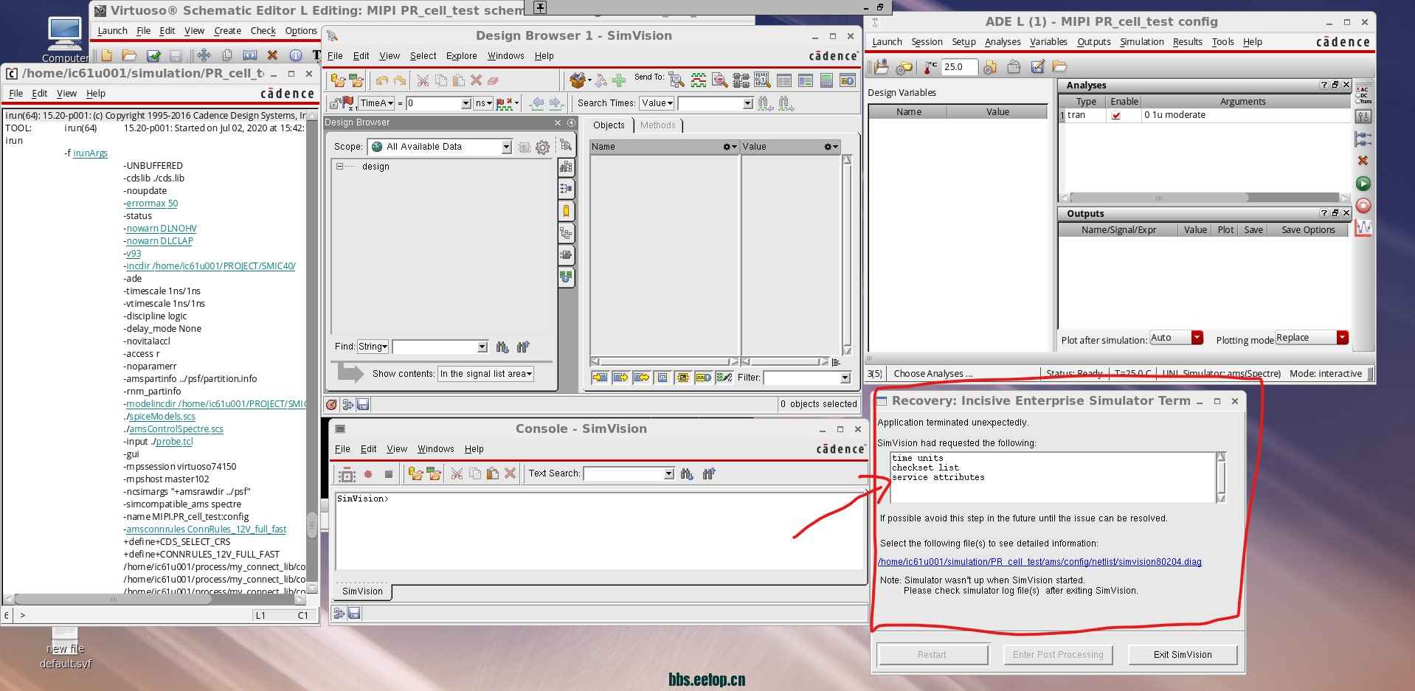Open the TimeA cursor dropdown
Image resolution: width=1415 pixels, height=691 pixels.
coord(376,103)
